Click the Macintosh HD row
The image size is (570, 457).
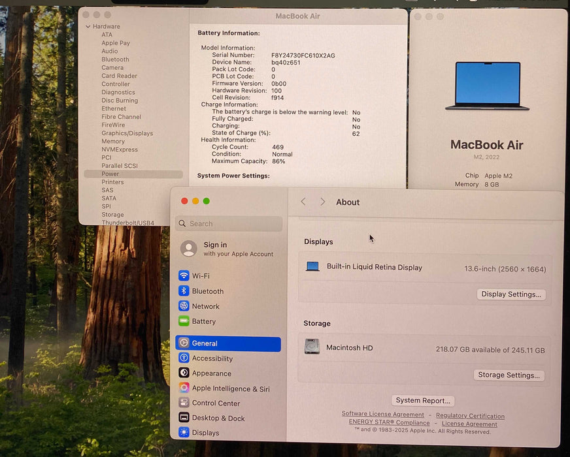point(424,349)
